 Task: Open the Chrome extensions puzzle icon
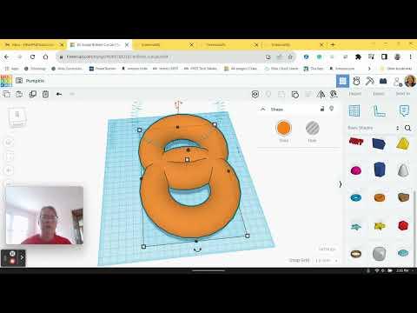pyautogui.click(x=358, y=57)
